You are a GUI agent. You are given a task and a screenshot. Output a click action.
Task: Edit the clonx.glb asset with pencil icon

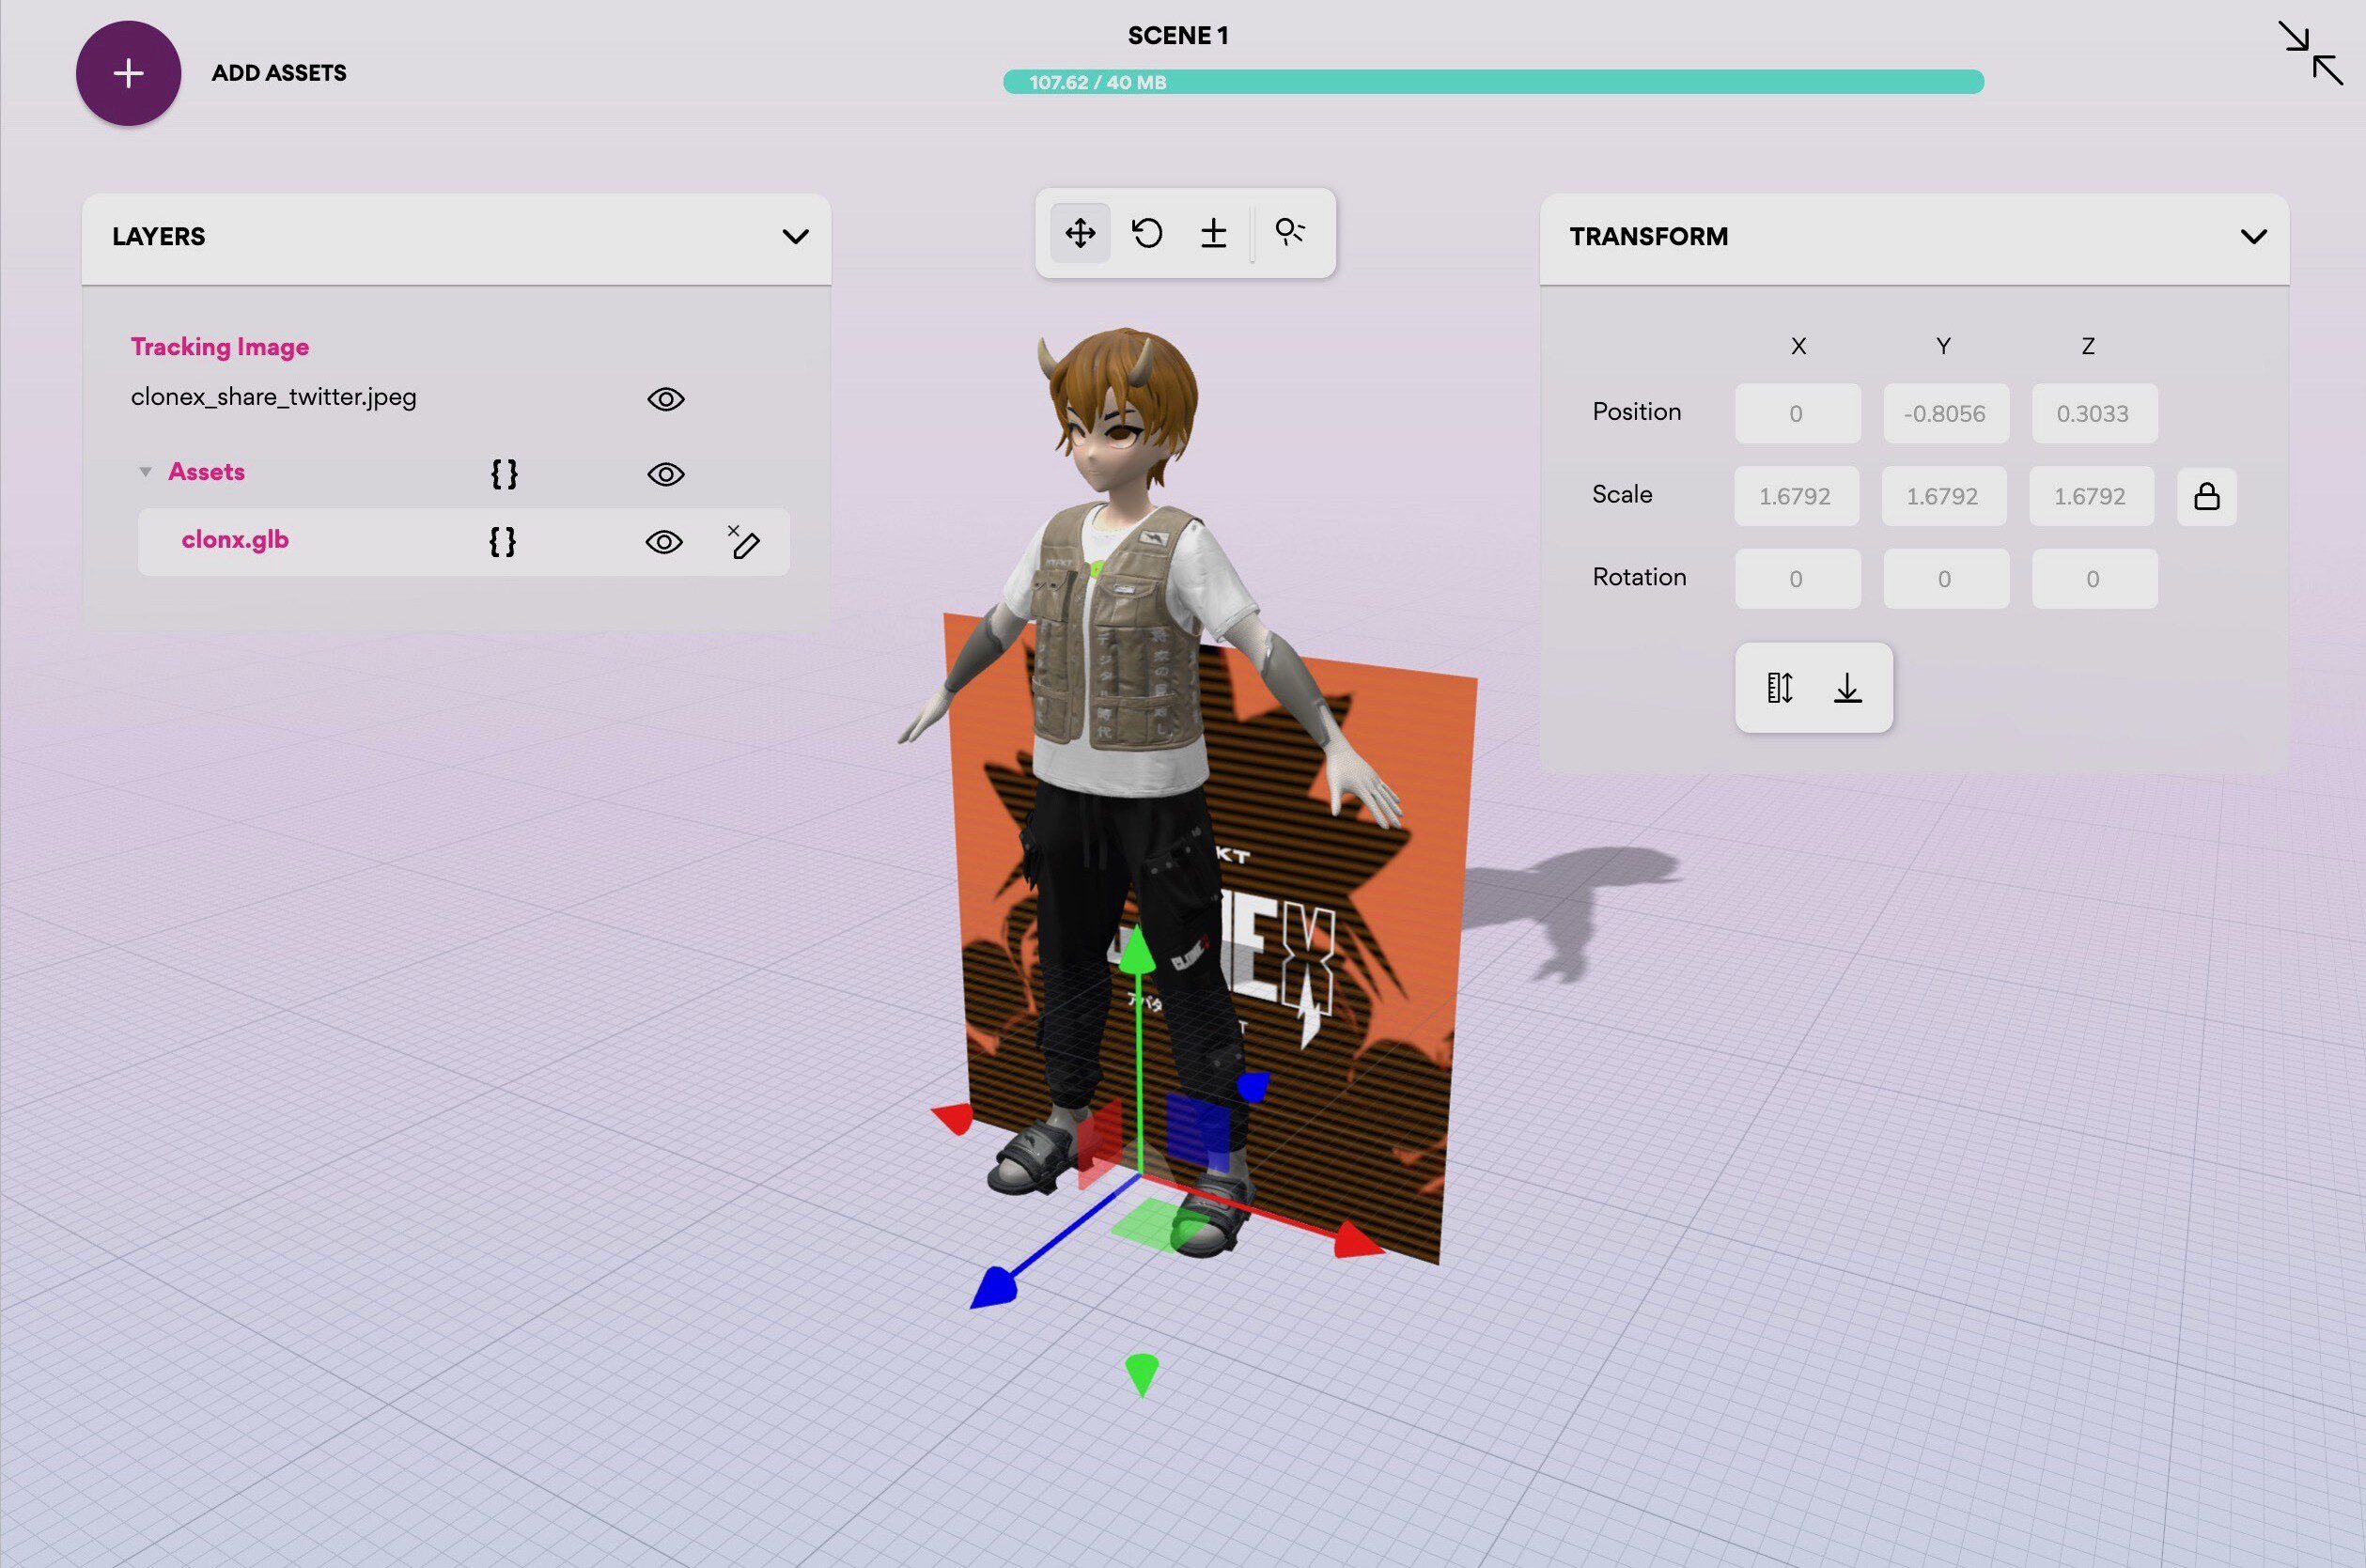(x=744, y=542)
